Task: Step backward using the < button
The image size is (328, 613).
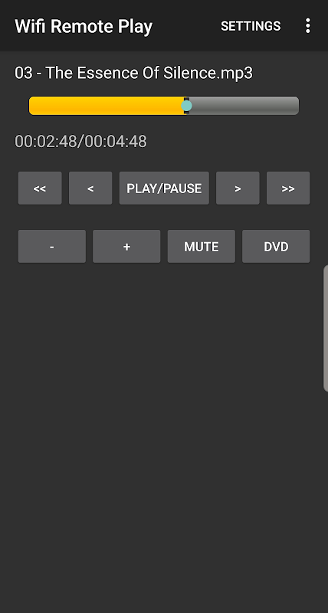Action: point(90,188)
